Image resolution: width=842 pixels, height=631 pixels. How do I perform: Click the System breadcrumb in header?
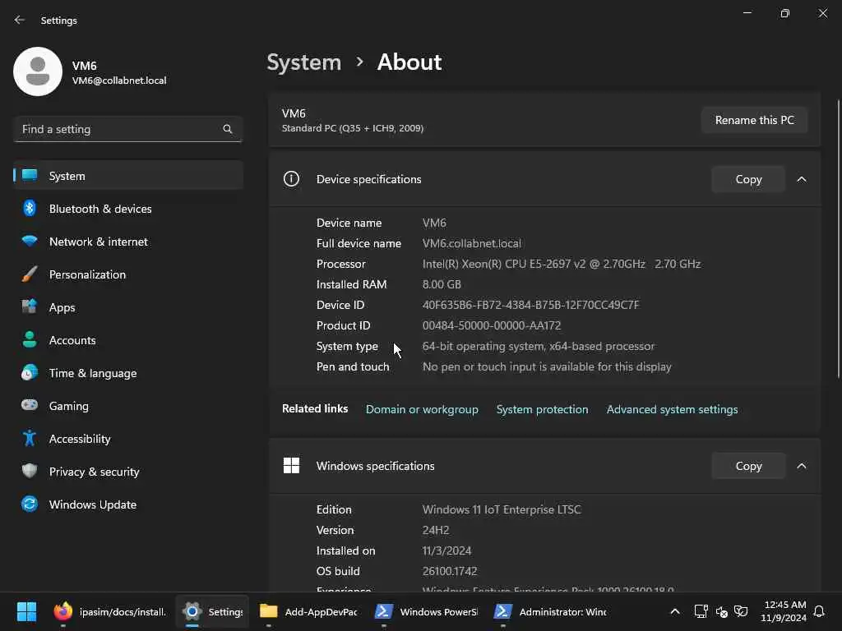[304, 62]
